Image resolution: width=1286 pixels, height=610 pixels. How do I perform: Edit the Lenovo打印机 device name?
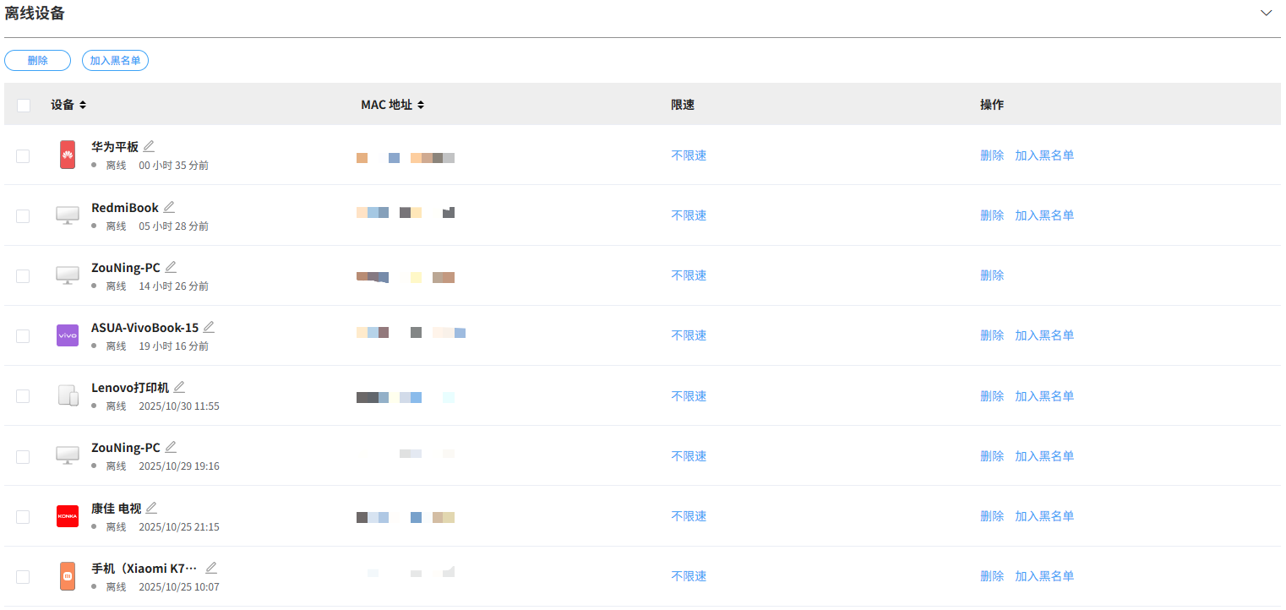(x=179, y=388)
